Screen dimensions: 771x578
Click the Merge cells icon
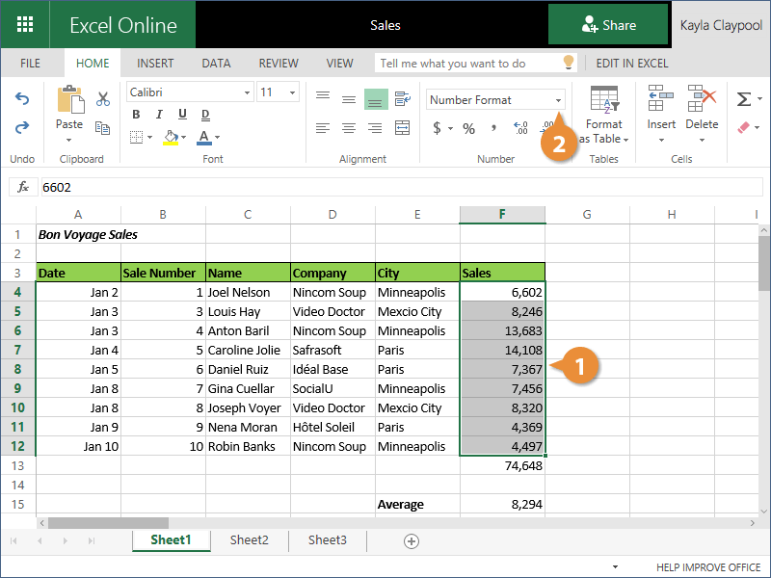click(400, 128)
